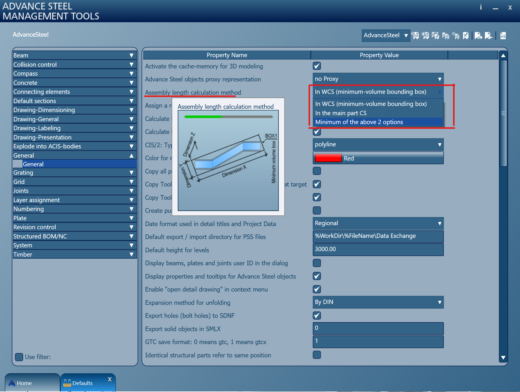Switch to the Defaults tab
The height and width of the screenshot is (392, 520).
tap(88, 383)
